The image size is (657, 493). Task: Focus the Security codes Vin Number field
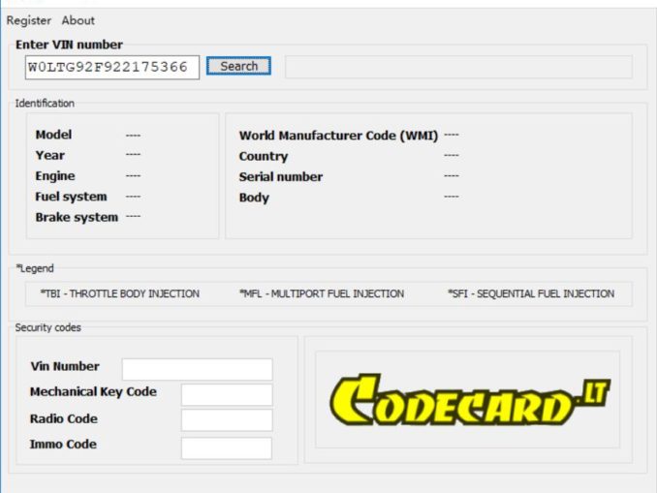pyautogui.click(x=197, y=369)
